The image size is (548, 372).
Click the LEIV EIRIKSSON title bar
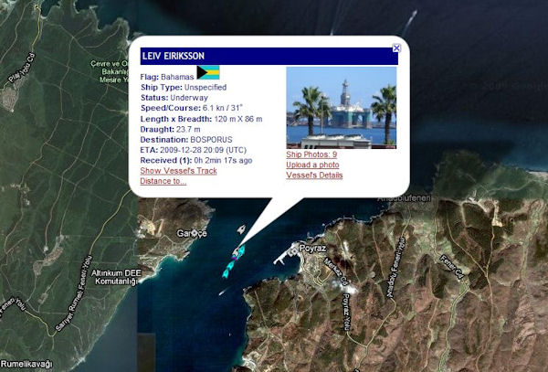[x=265, y=56]
